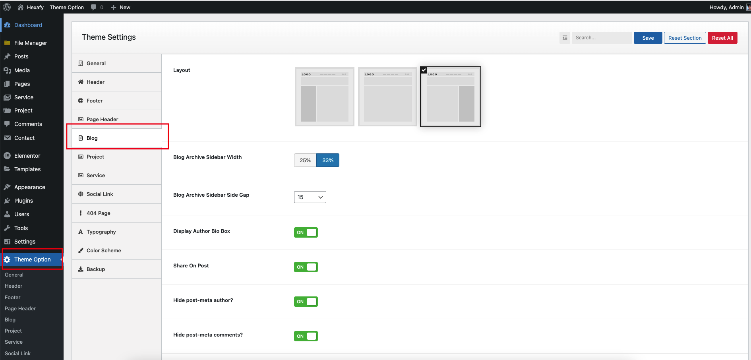Click the theme settings Search field

(602, 38)
